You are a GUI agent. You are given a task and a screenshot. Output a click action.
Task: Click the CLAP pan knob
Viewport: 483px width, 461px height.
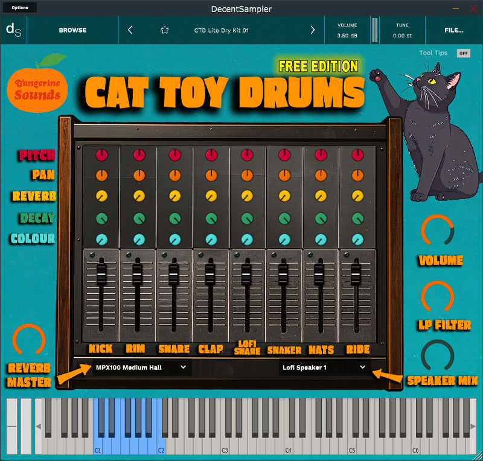[x=211, y=175]
